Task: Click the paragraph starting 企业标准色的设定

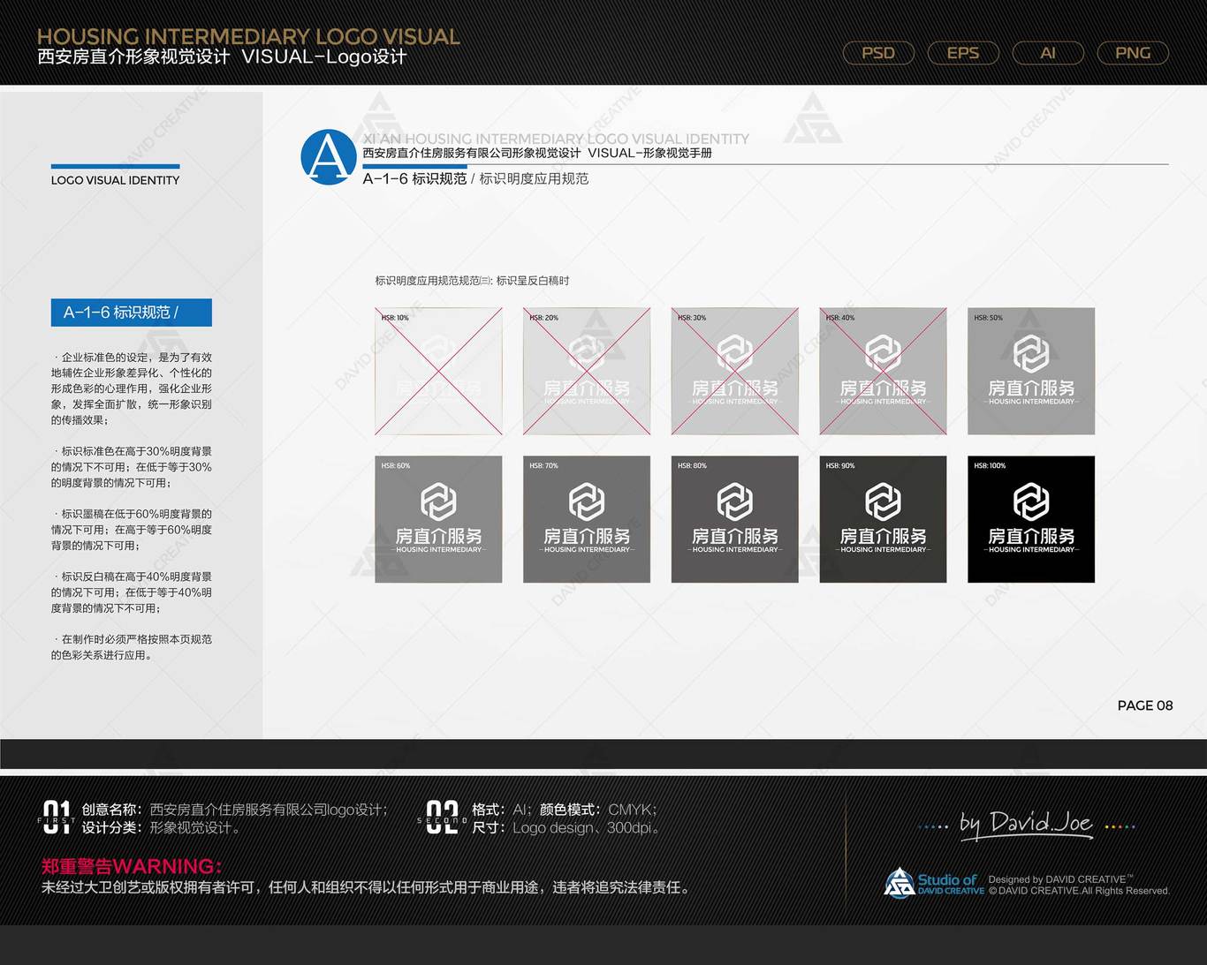Action: [x=132, y=388]
